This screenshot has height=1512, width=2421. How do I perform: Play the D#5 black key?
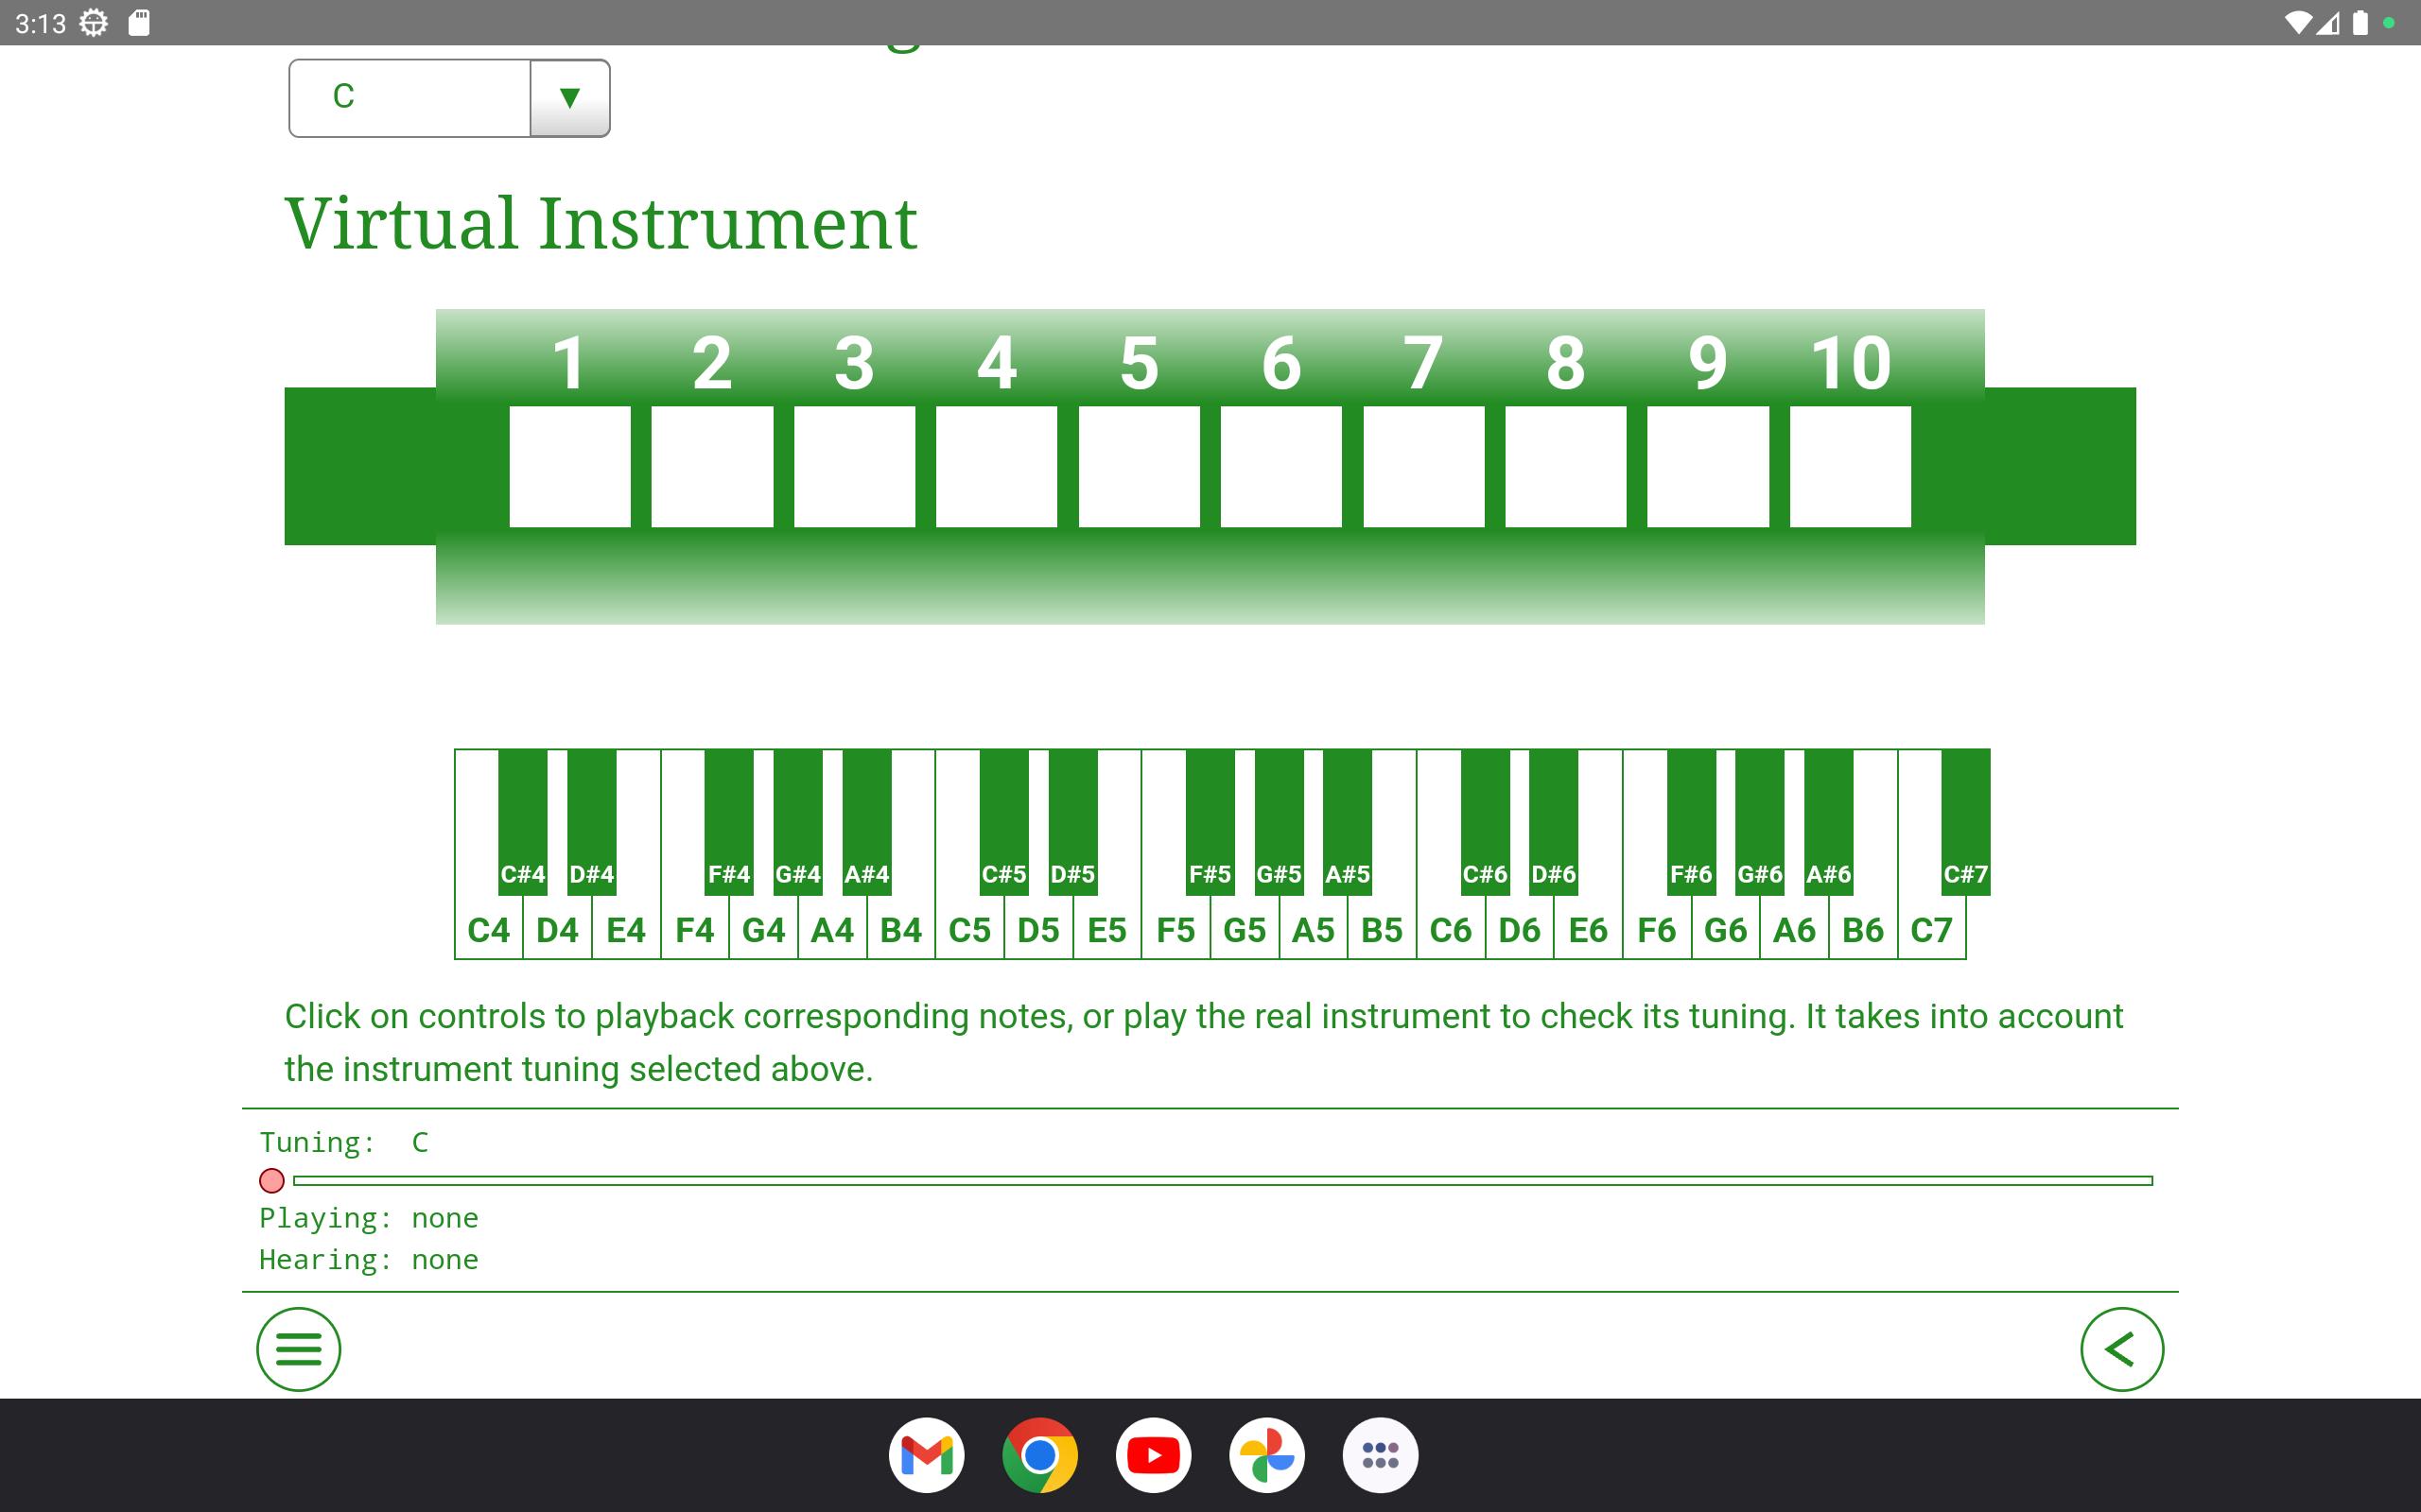[1072, 822]
